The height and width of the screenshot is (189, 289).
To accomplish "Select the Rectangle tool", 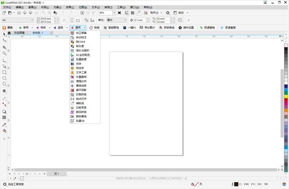I will (4, 72).
